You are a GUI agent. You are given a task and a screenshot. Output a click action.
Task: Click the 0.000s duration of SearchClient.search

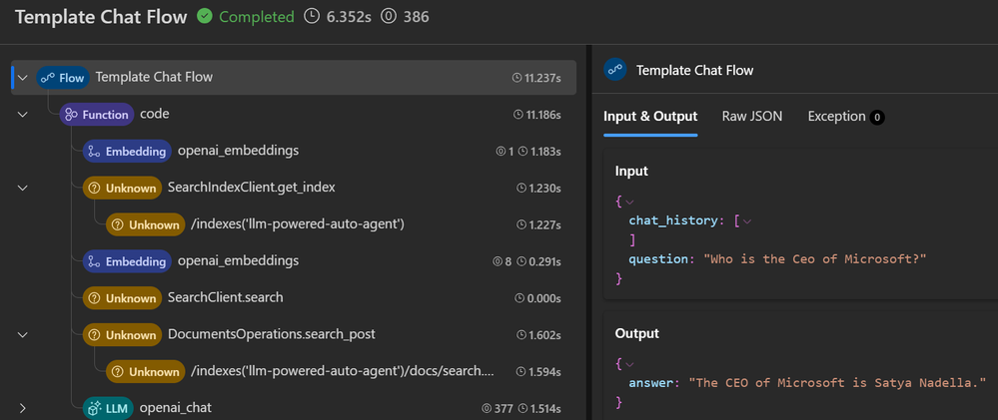pos(544,298)
